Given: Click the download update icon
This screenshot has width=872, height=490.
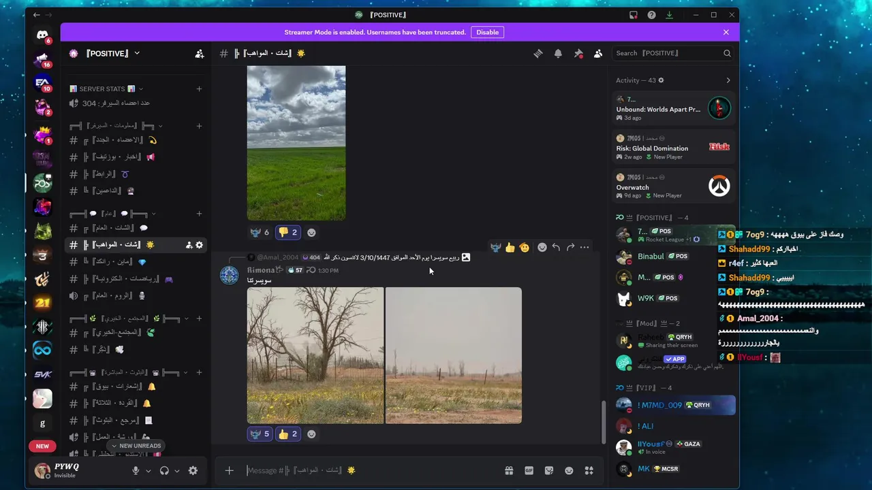Looking at the screenshot, I should 669,15.
